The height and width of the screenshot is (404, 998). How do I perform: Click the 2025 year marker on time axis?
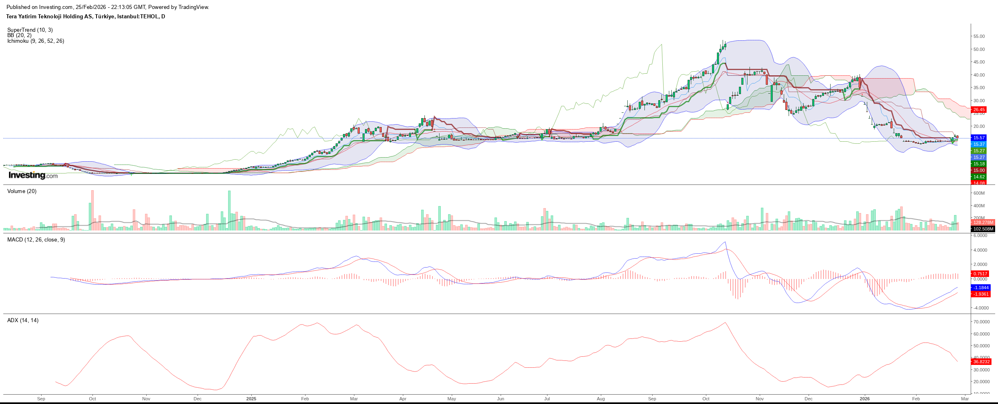[x=251, y=399]
